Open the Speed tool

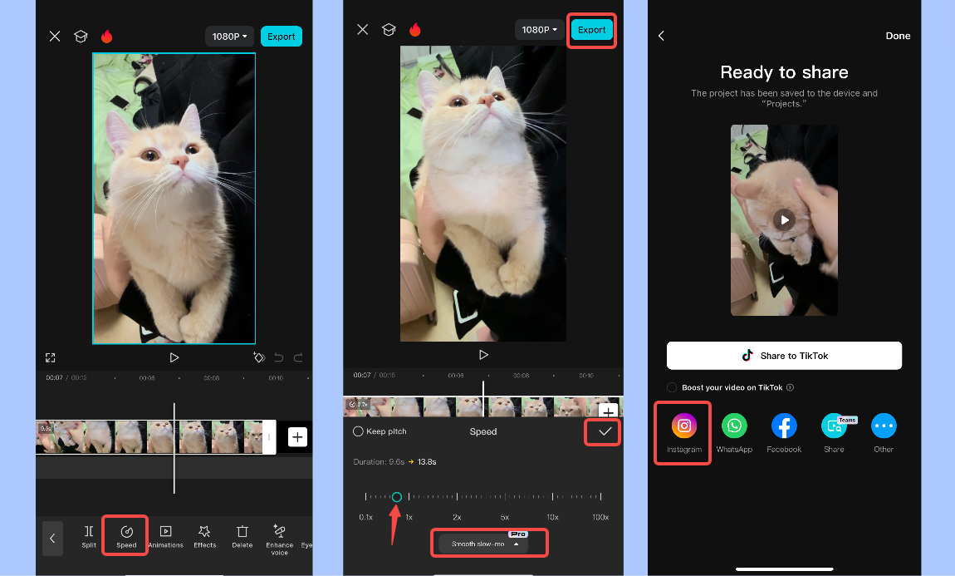126,537
